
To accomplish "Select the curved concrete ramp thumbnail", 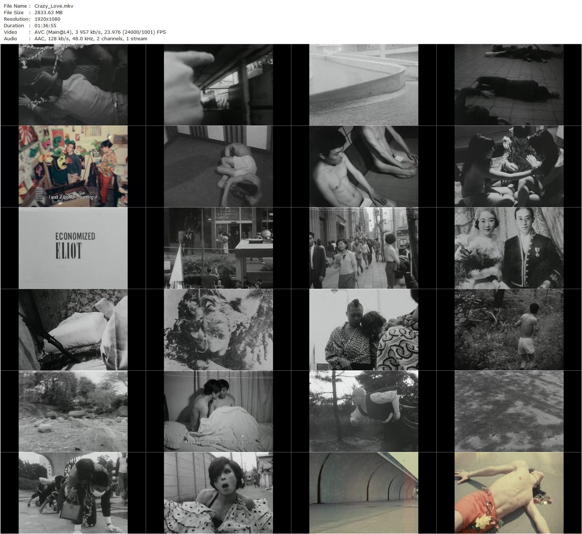I will pos(364,85).
